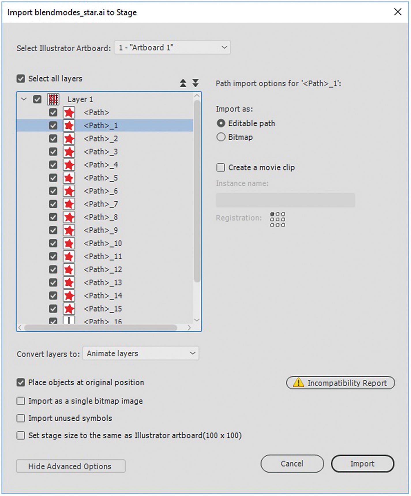This screenshot has width=411, height=496.
Task: Click the line thumbnail for <Path>_16
Action: click(x=69, y=320)
